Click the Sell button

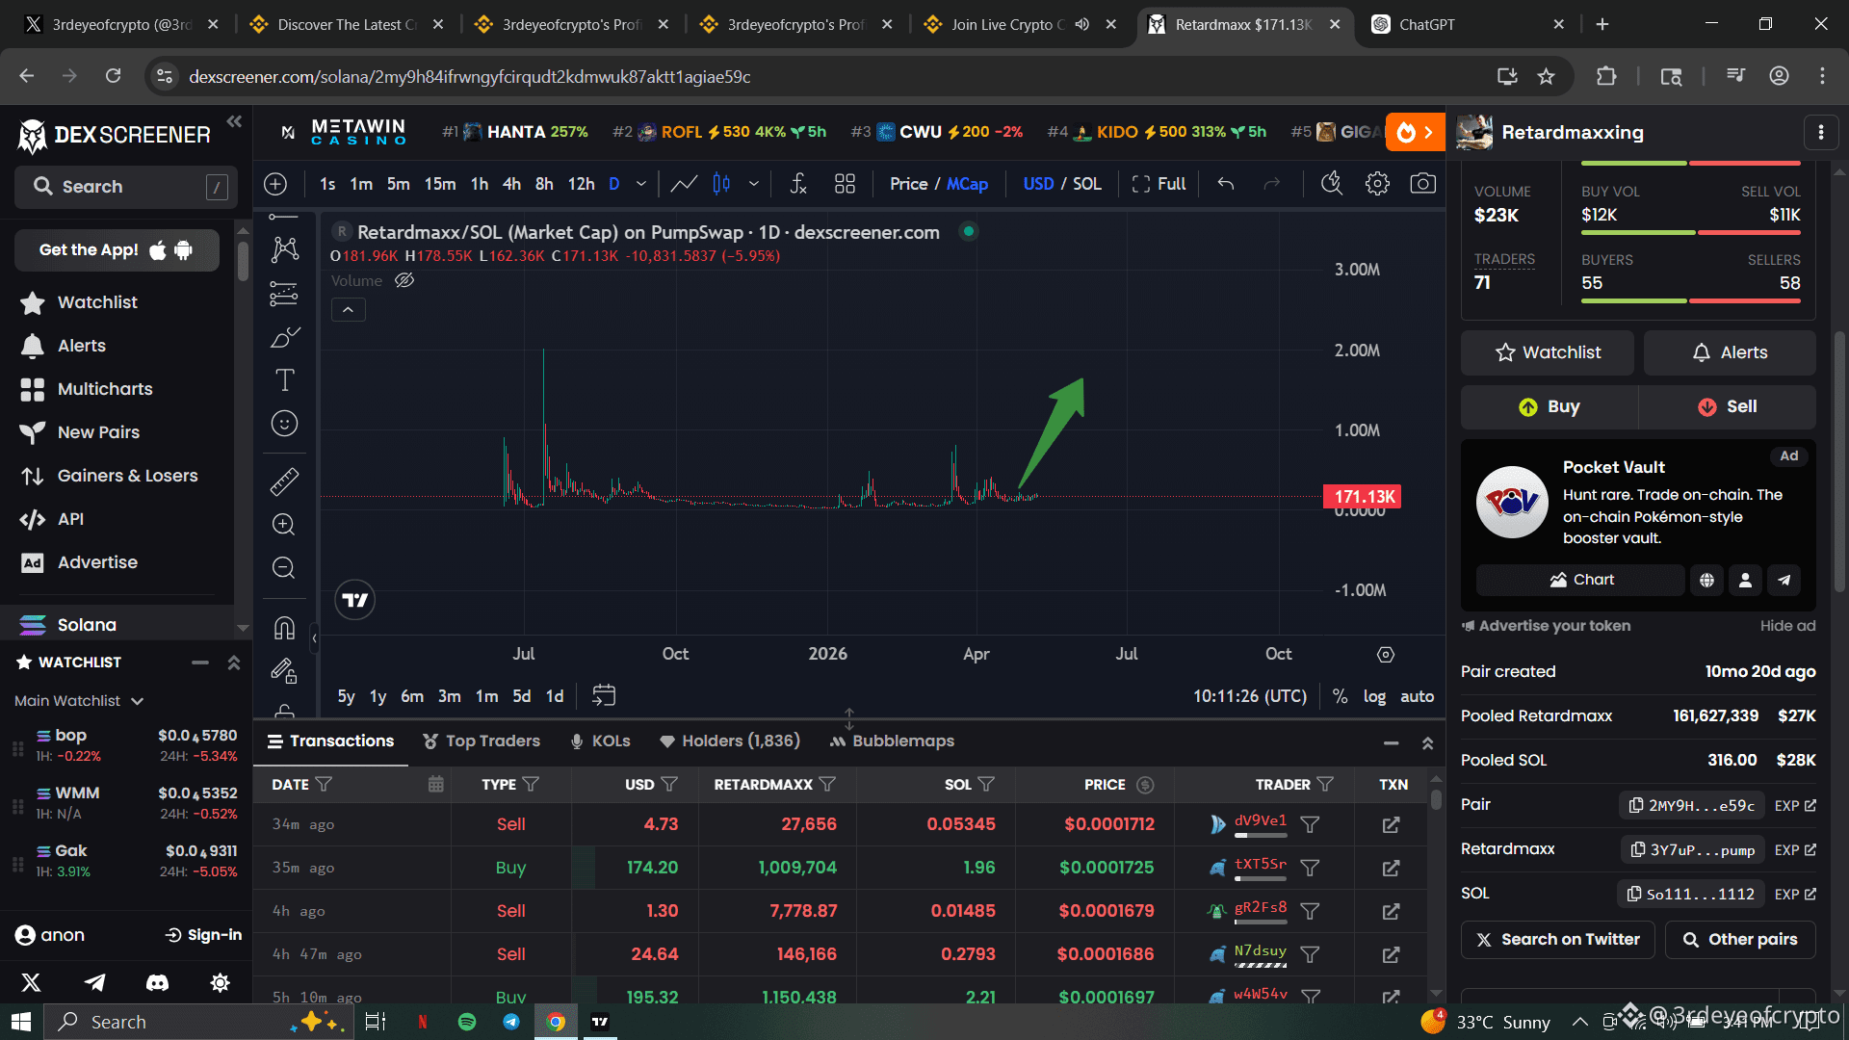(1728, 407)
